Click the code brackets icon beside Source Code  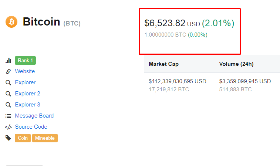8,127
